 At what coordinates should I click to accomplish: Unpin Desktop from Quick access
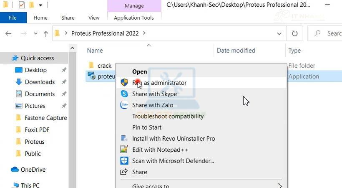tap(64, 70)
